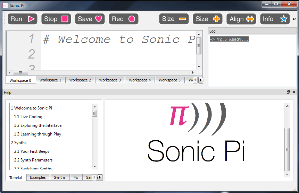Click the editor vertical scrollbar thumb
Image resolution: width=299 pixels, height=193 pixels.
[199, 46]
